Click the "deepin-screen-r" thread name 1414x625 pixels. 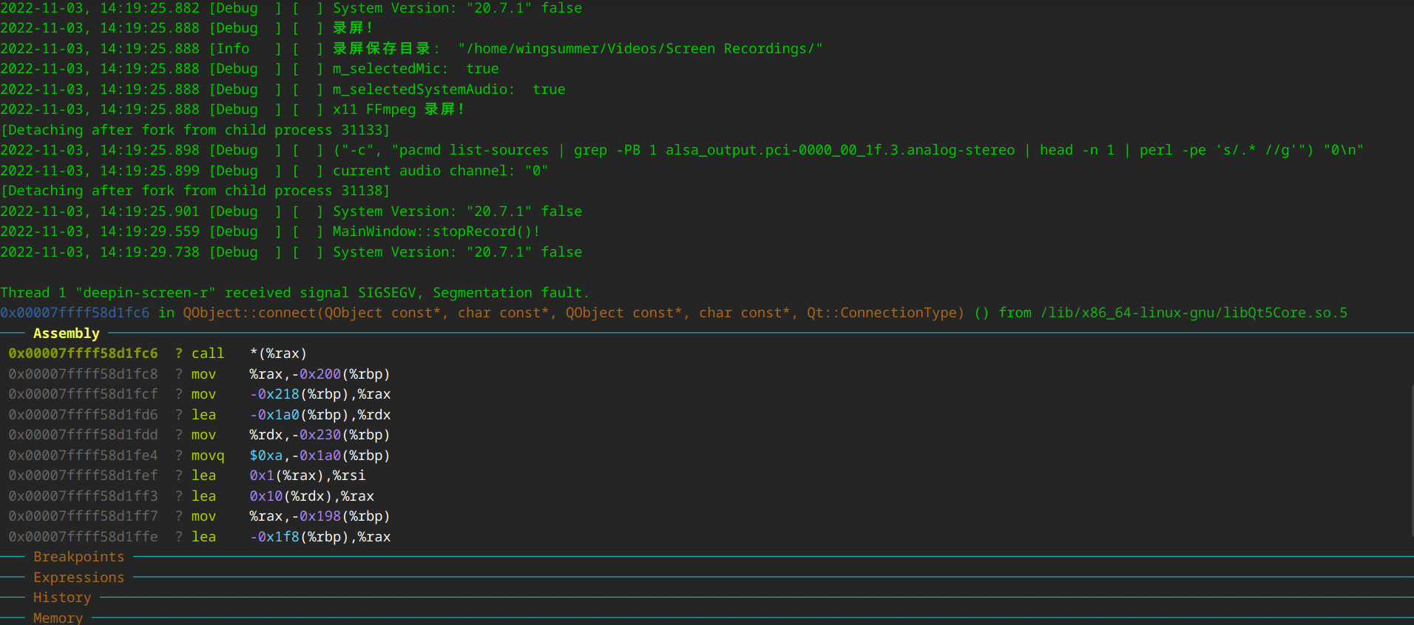point(146,293)
